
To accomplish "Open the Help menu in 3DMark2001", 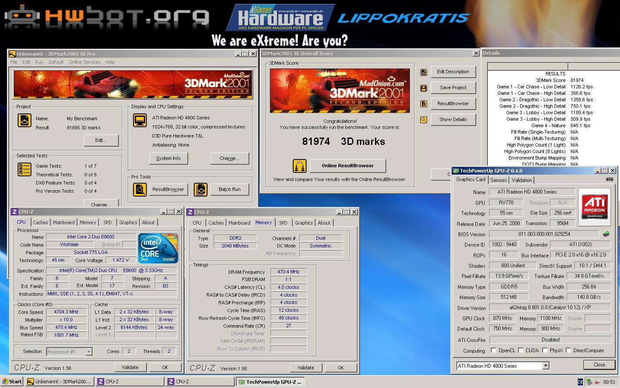I will point(110,62).
